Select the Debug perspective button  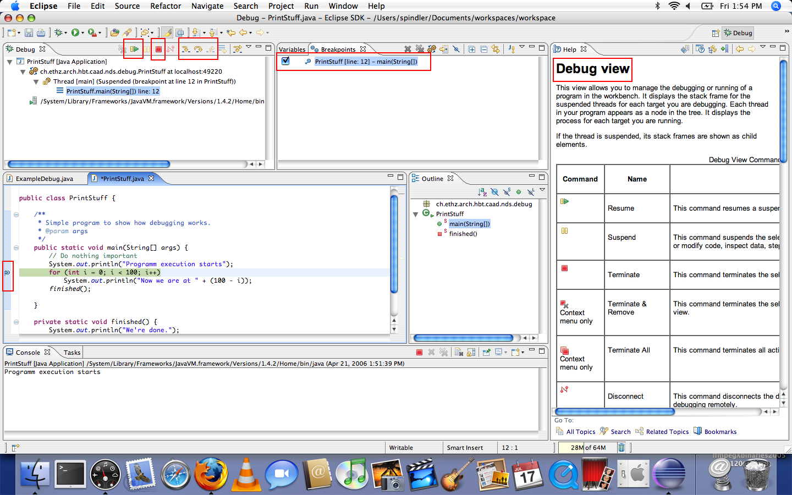click(x=738, y=33)
